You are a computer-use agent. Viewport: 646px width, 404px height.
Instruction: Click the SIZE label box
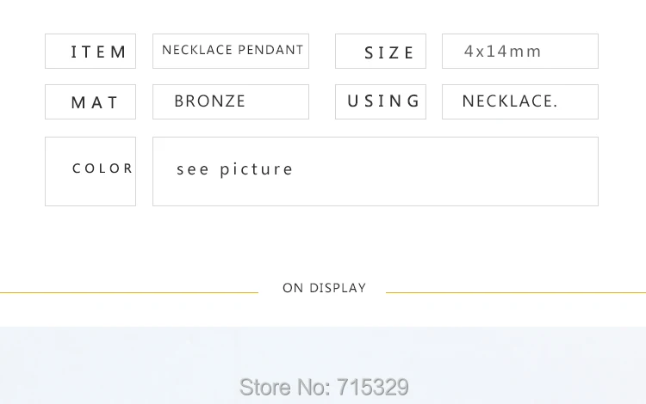(x=381, y=52)
